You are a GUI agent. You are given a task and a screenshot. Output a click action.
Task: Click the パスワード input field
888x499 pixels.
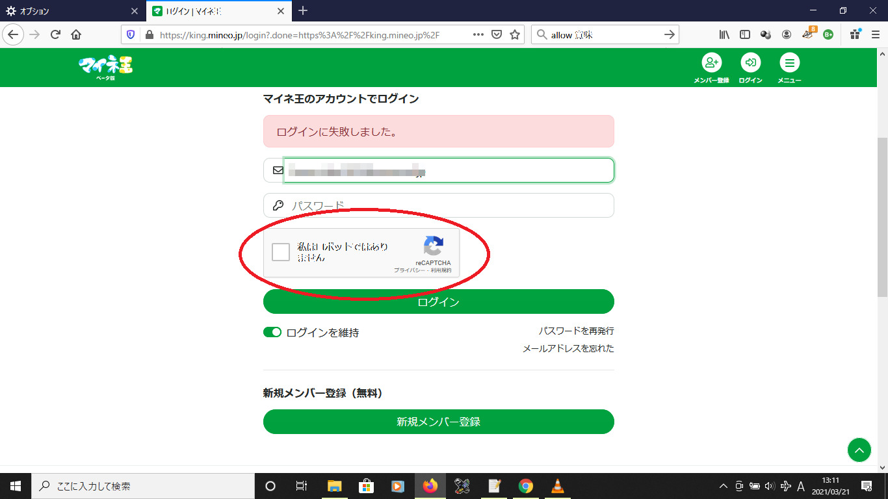click(439, 205)
